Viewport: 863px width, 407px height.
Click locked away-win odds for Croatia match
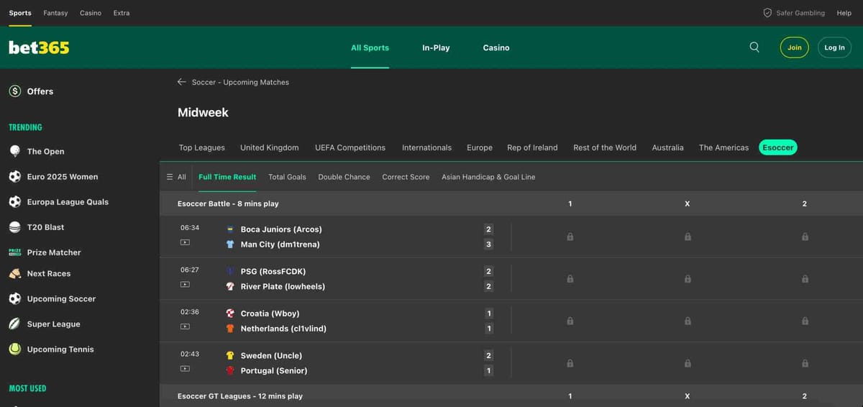[805, 321]
